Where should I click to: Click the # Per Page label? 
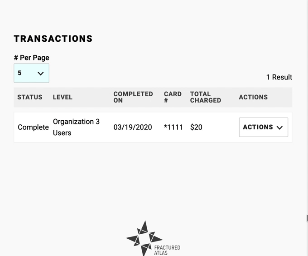point(31,58)
